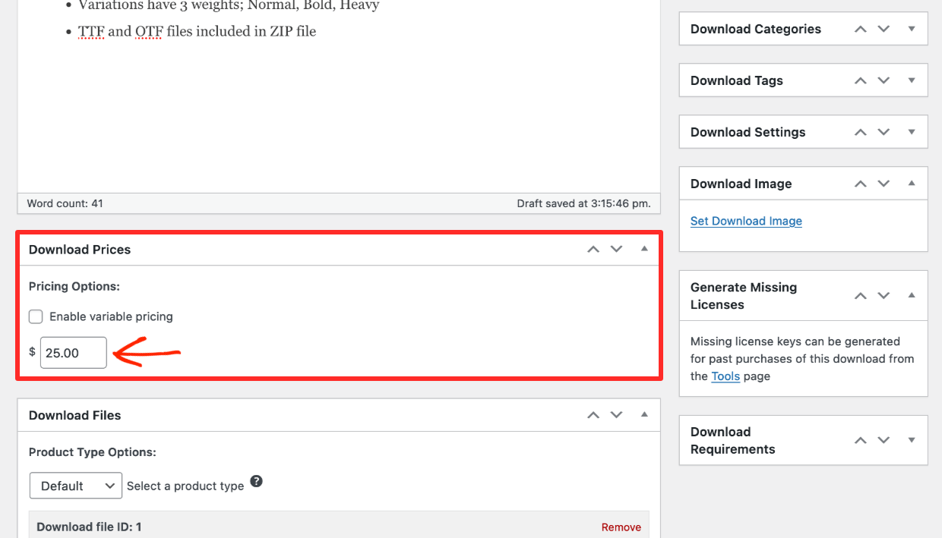The width and height of the screenshot is (942, 538).
Task: Move Download Files panel up
Action: (593, 415)
